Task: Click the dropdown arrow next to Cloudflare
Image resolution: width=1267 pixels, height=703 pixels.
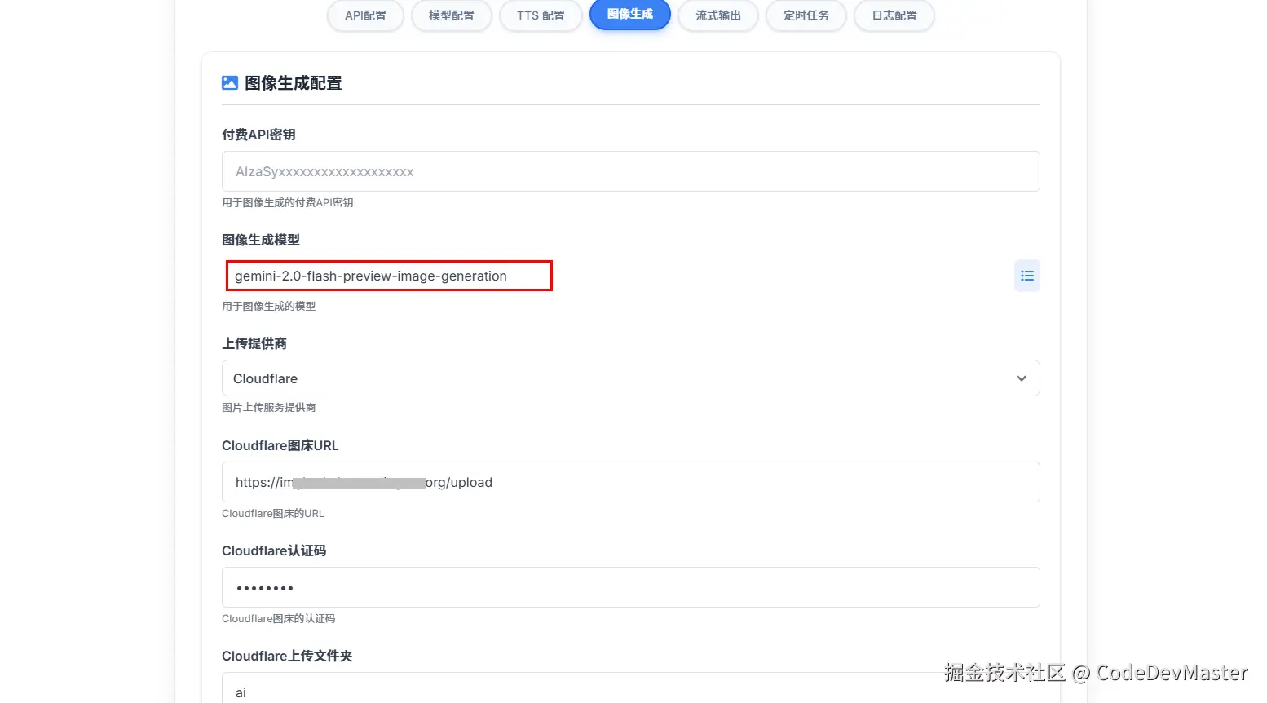Action: 1021,378
